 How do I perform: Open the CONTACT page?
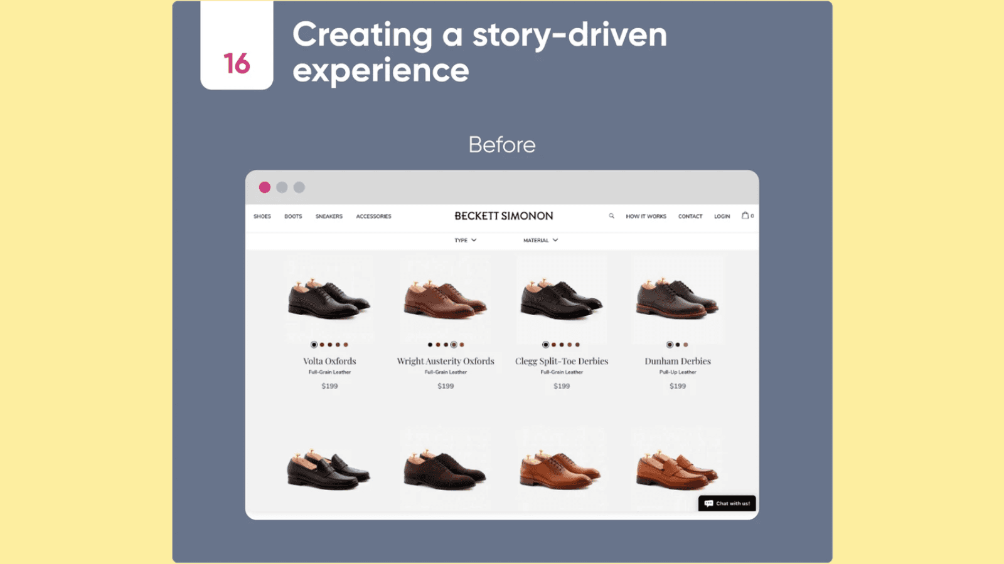(x=690, y=216)
